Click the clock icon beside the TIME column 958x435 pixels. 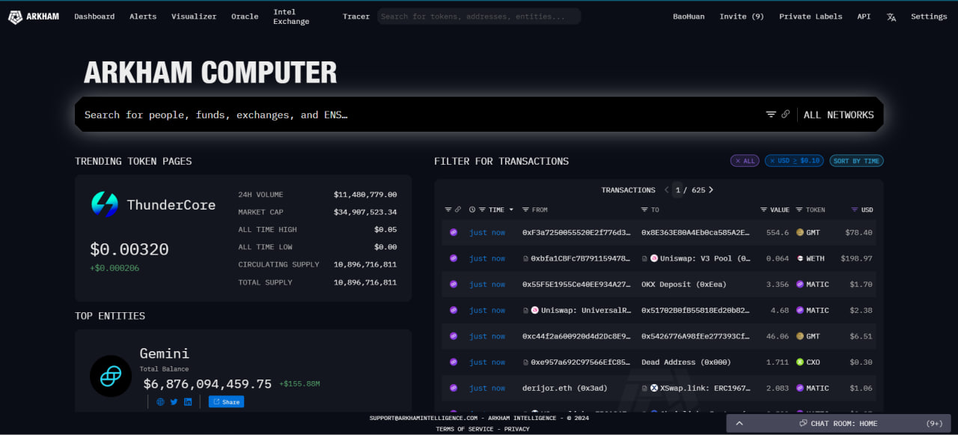click(x=472, y=210)
